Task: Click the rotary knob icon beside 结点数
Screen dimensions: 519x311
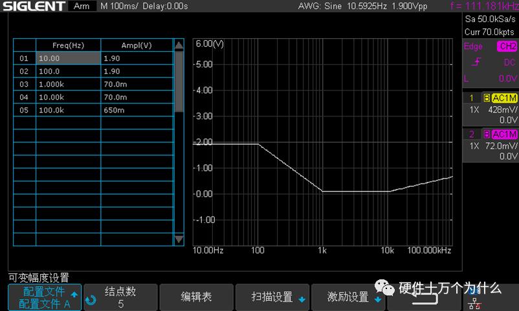Action: tap(91, 300)
